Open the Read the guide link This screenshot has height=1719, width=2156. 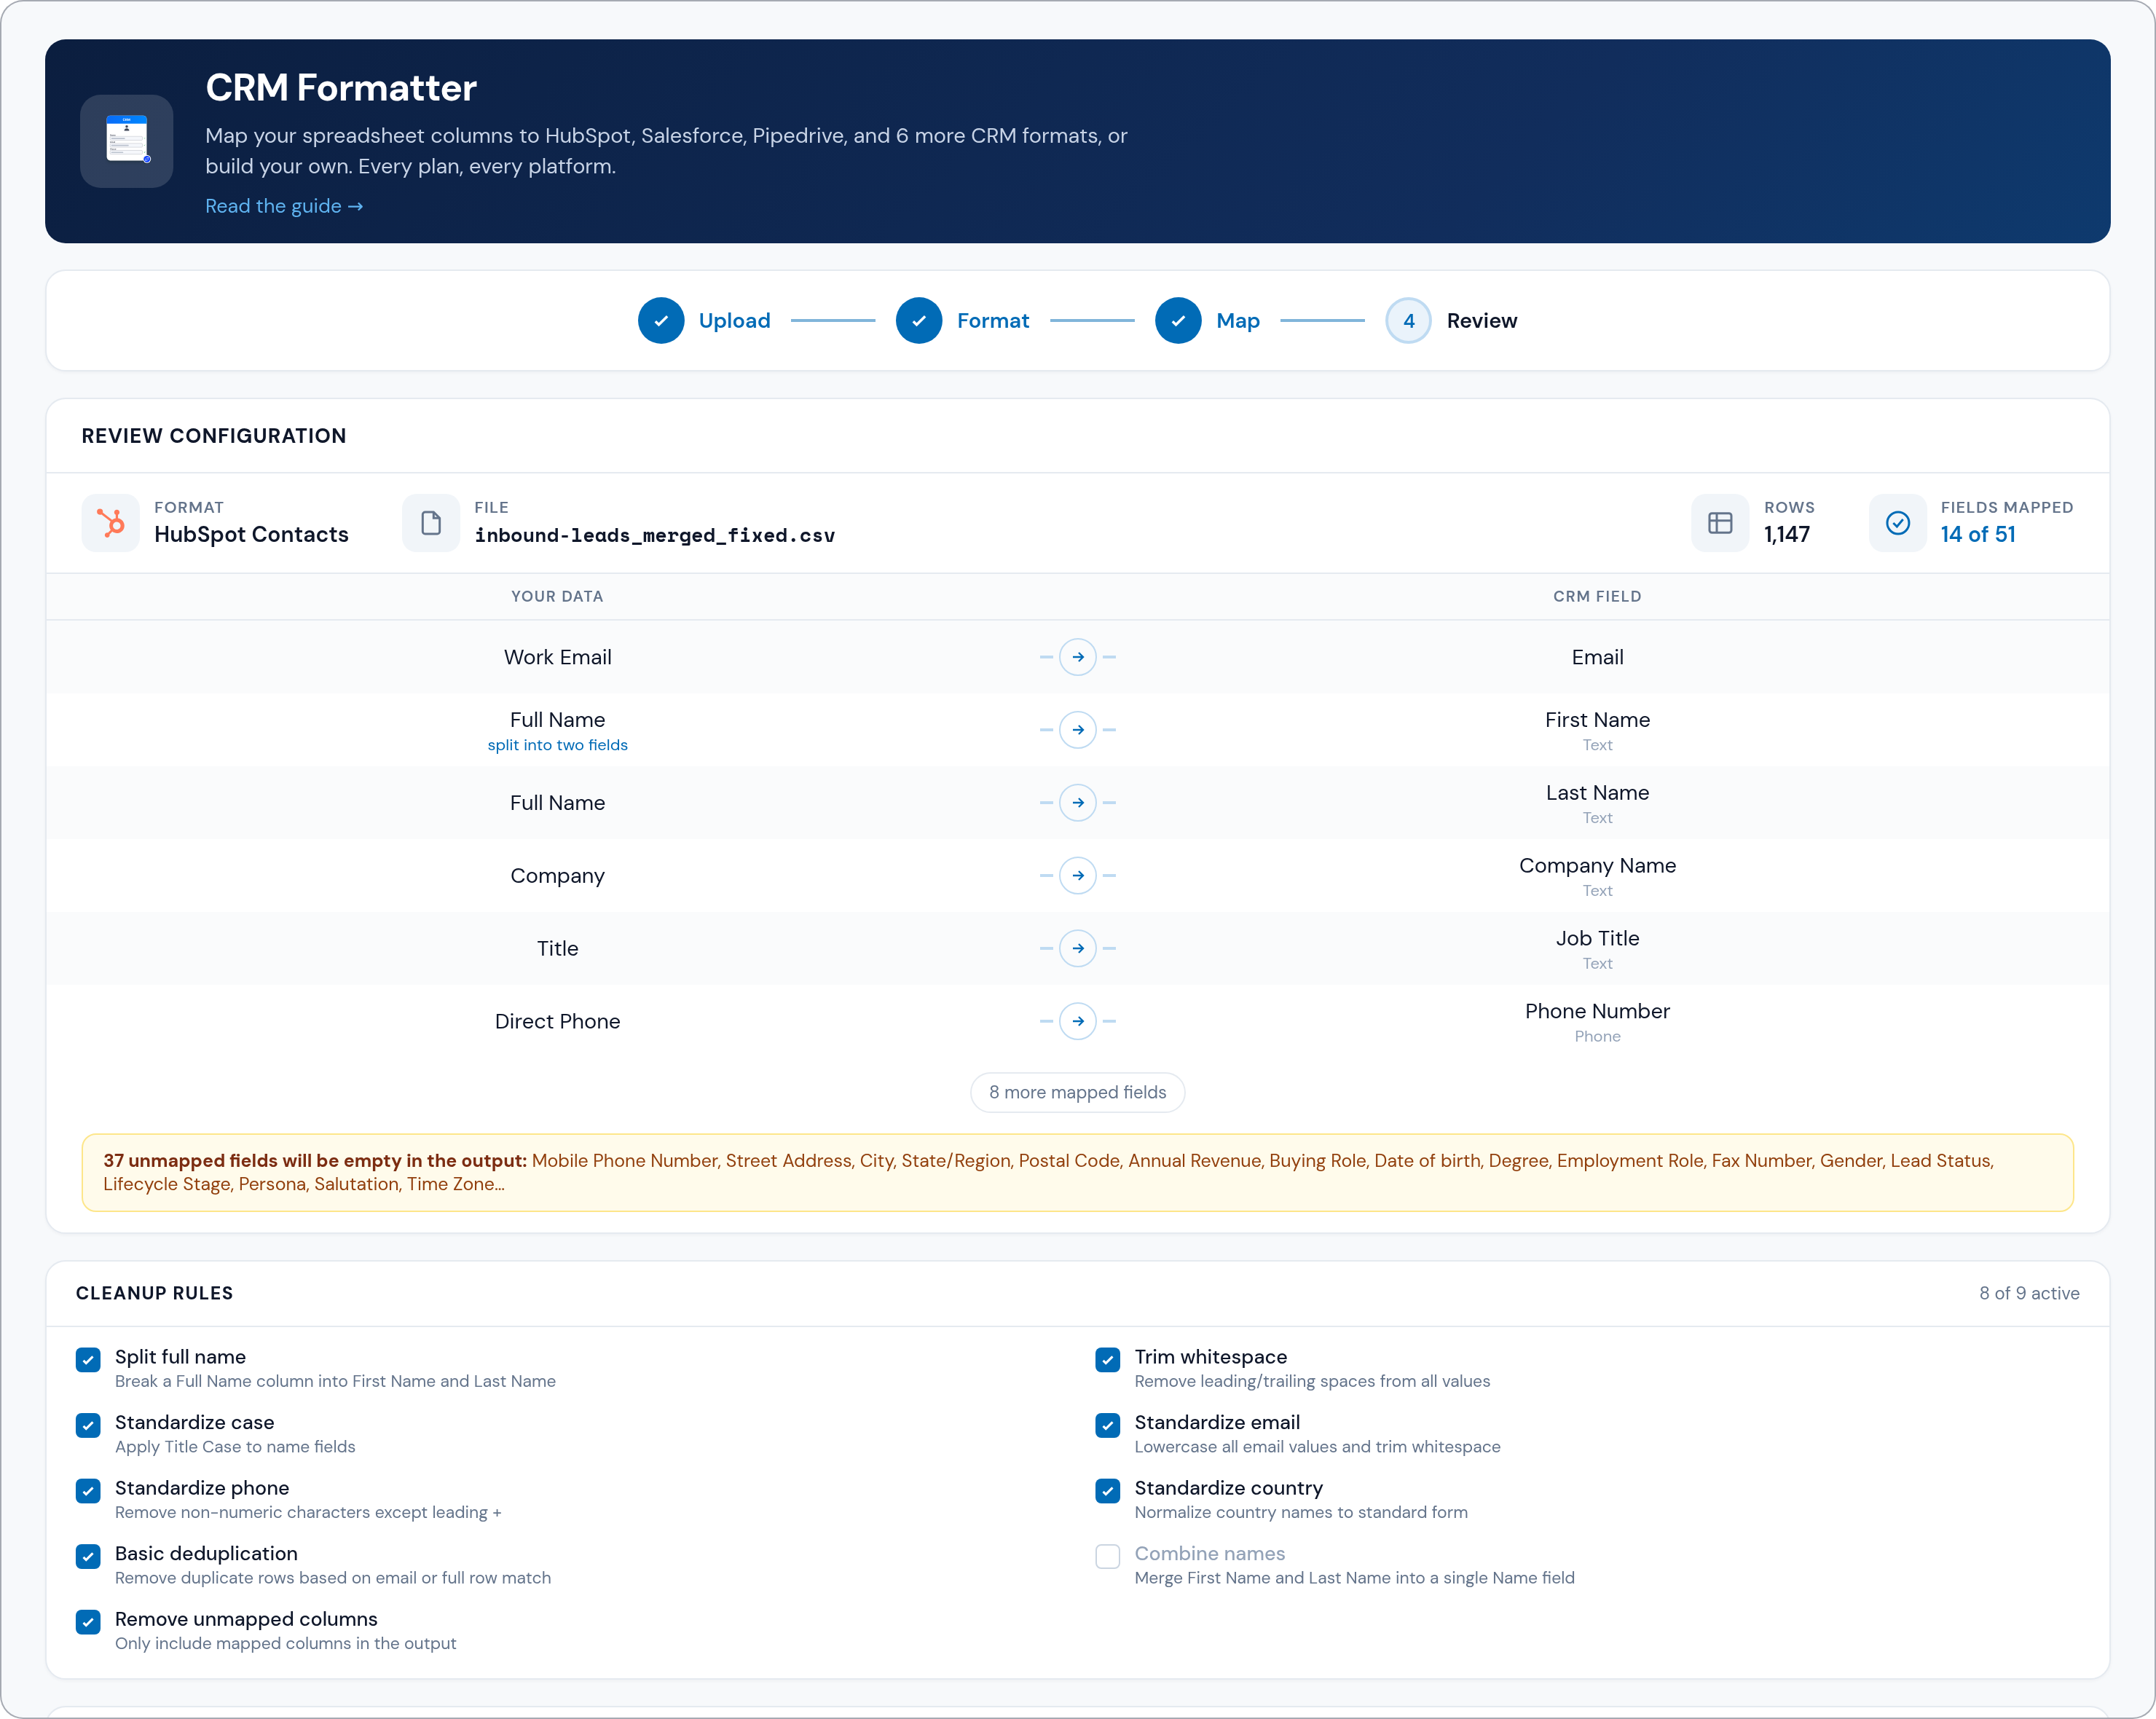tap(284, 206)
